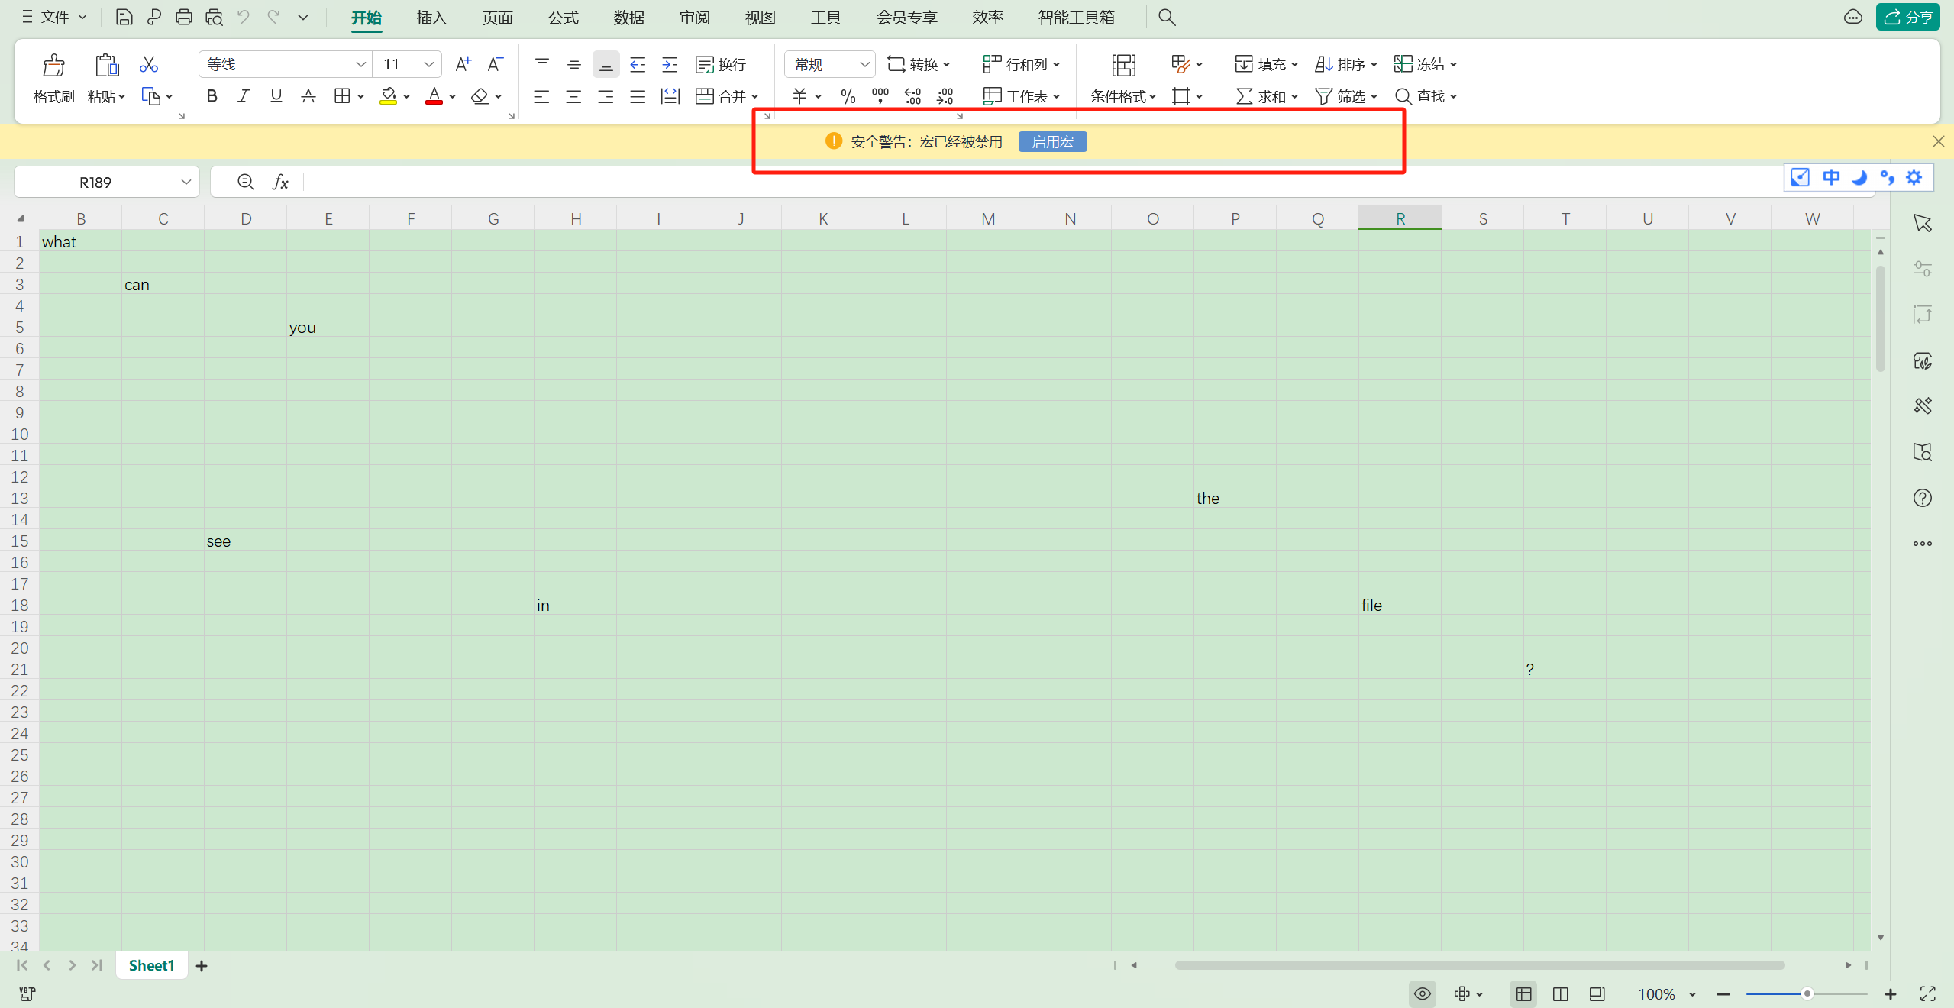Add a new sheet with plus button
Screen dimensions: 1954x1008
pyautogui.click(x=202, y=965)
